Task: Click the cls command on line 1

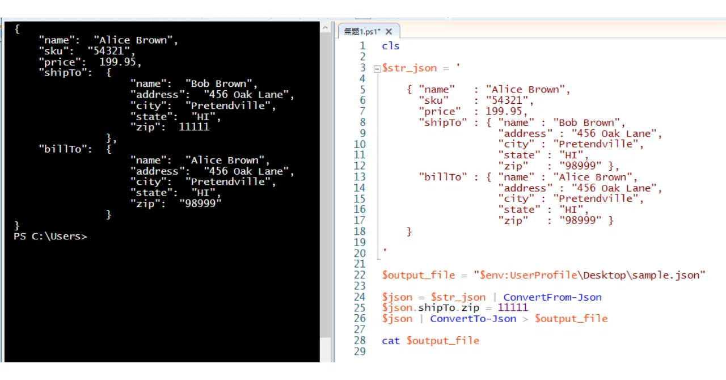Action: tap(391, 46)
